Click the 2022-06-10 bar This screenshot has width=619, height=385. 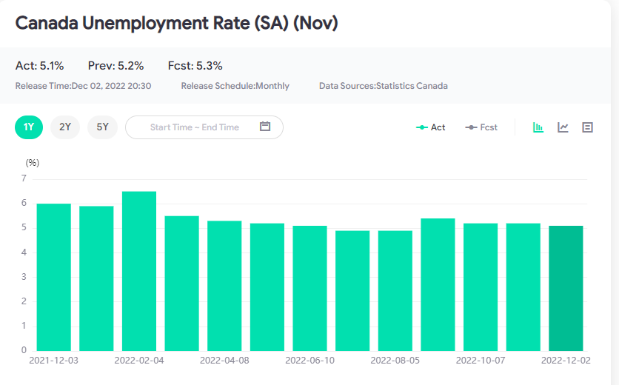(x=309, y=289)
